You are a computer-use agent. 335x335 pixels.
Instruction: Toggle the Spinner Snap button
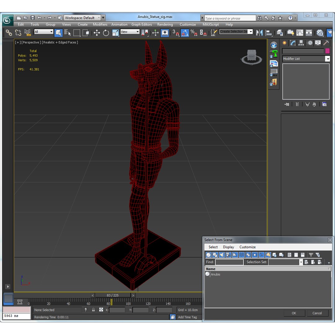point(203,33)
